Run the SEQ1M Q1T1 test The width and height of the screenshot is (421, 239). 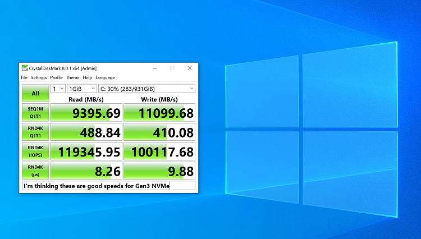point(35,113)
